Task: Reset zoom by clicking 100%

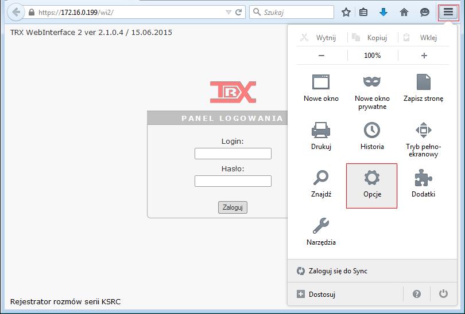Action: pyautogui.click(x=373, y=56)
